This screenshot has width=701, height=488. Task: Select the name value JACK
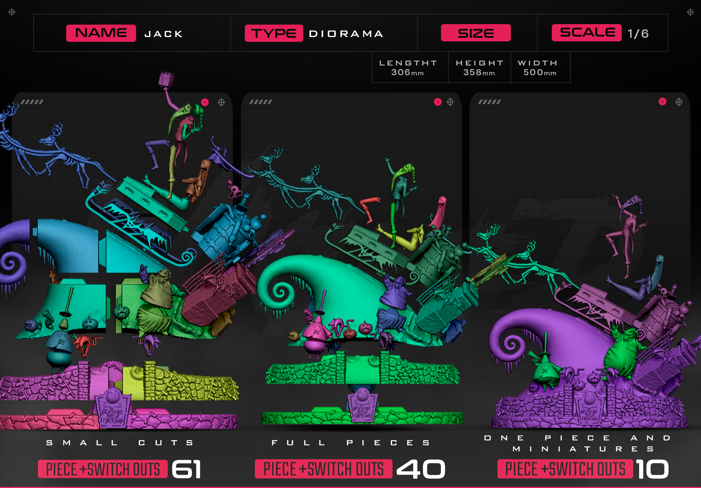[x=164, y=34]
